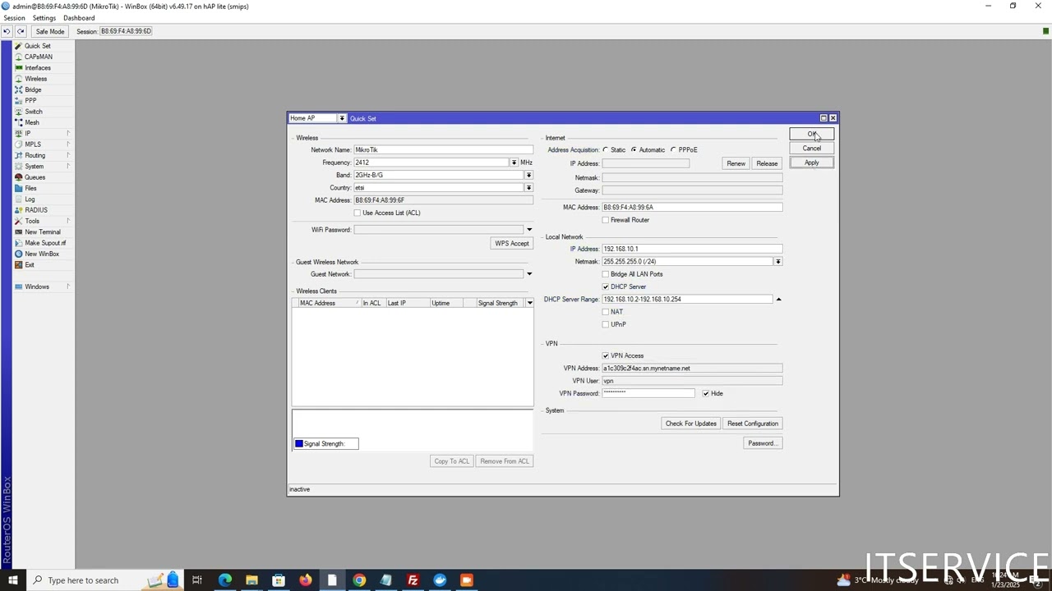Viewport: 1052px width, 591px height.
Task: Open Firefox from taskbar
Action: point(305,580)
